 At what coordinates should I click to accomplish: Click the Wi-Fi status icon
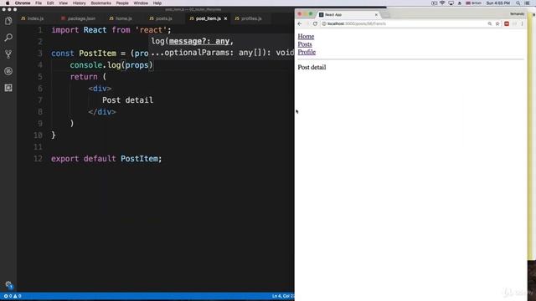point(442,3)
